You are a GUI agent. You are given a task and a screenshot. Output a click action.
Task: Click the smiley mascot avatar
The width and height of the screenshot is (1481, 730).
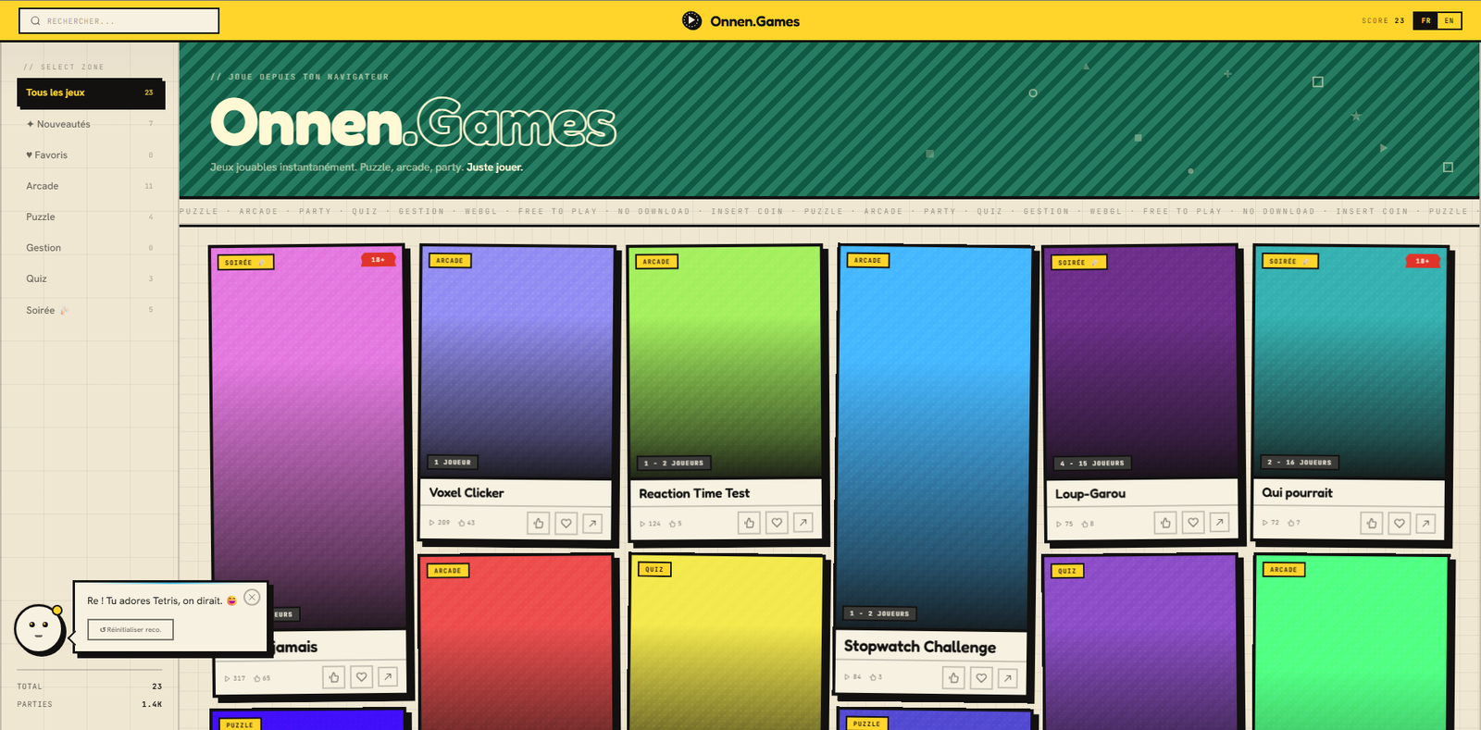pyautogui.click(x=39, y=630)
